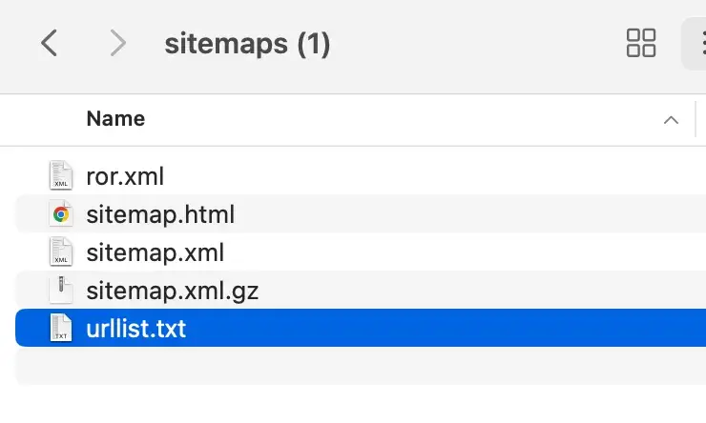Viewport: 706px width, 423px height.
Task: Click the "sitemaps (1)" window title
Action: tap(247, 44)
